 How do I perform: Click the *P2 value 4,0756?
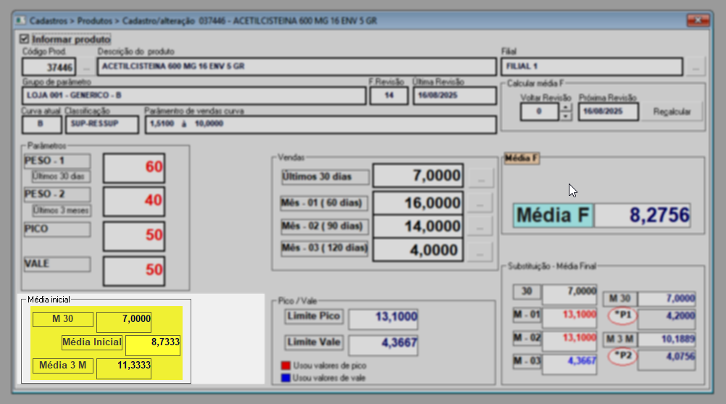tap(667, 360)
